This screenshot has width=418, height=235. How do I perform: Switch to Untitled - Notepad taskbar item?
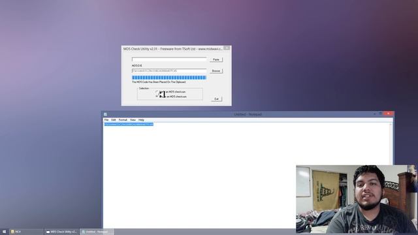[97, 232]
